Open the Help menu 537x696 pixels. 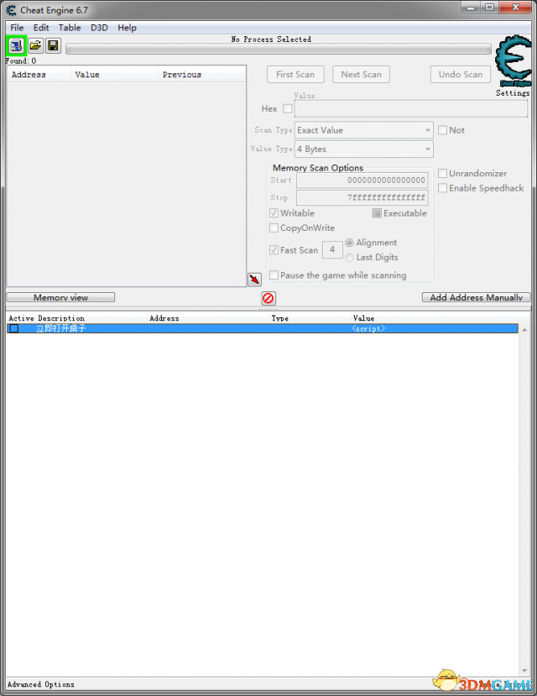click(127, 28)
